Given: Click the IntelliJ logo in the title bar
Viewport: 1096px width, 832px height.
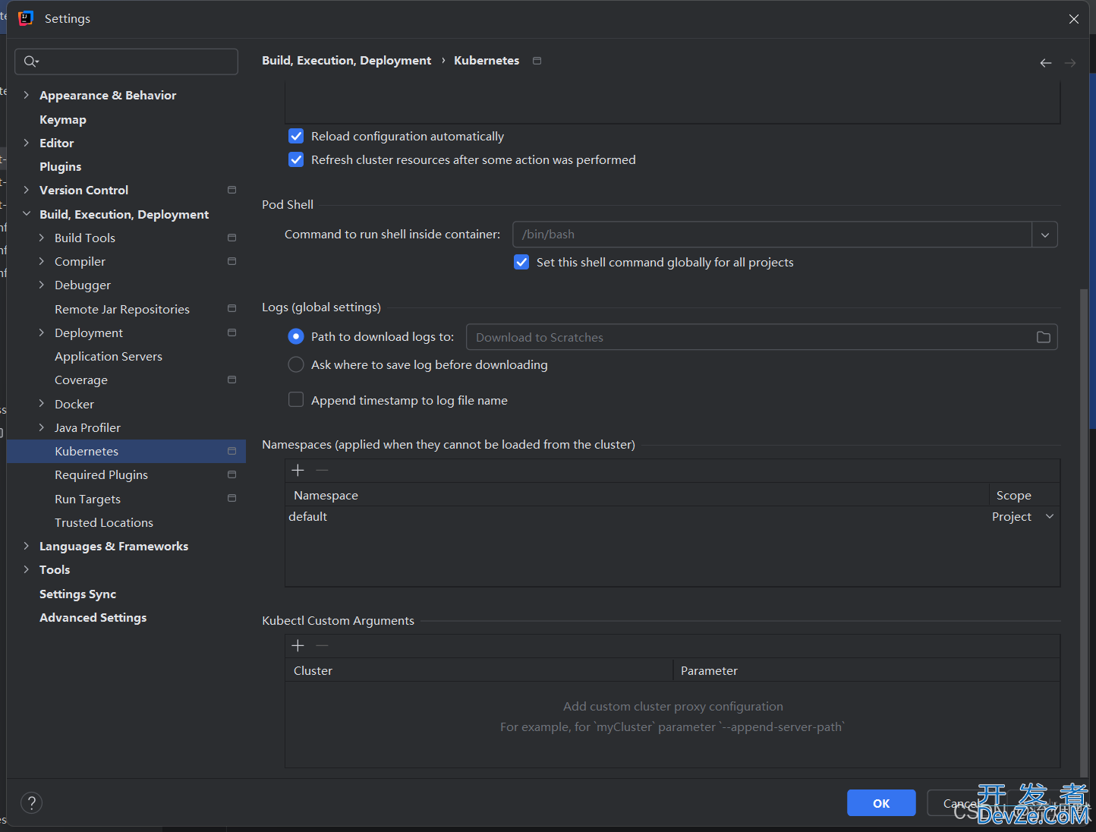Looking at the screenshot, I should pos(26,18).
